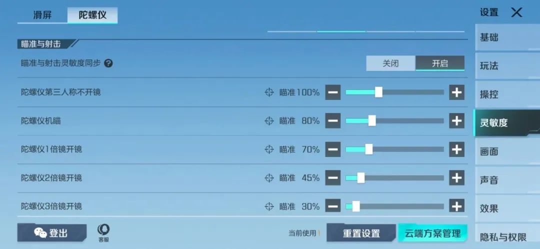This screenshot has width=540, height=249.
Task: Turn sync off with 关闭 option
Action: coord(390,63)
